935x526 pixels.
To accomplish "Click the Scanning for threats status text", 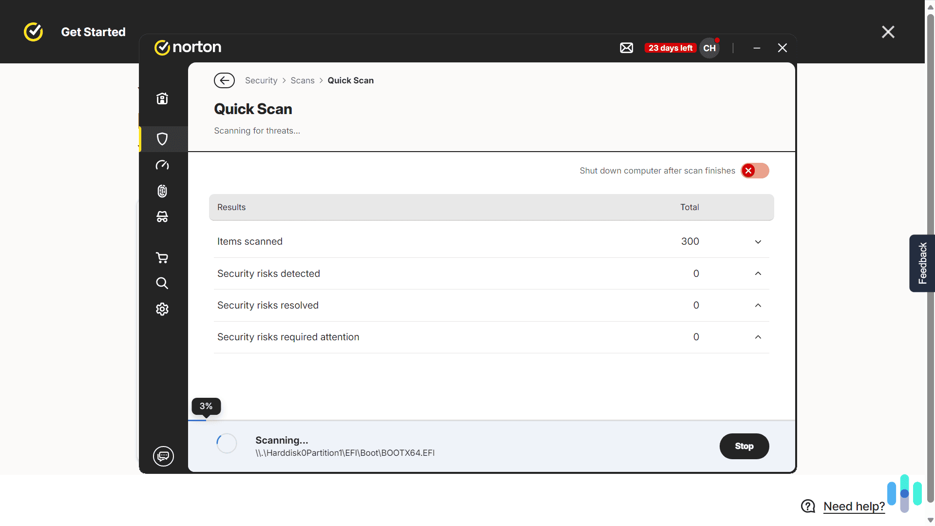I will (257, 131).
